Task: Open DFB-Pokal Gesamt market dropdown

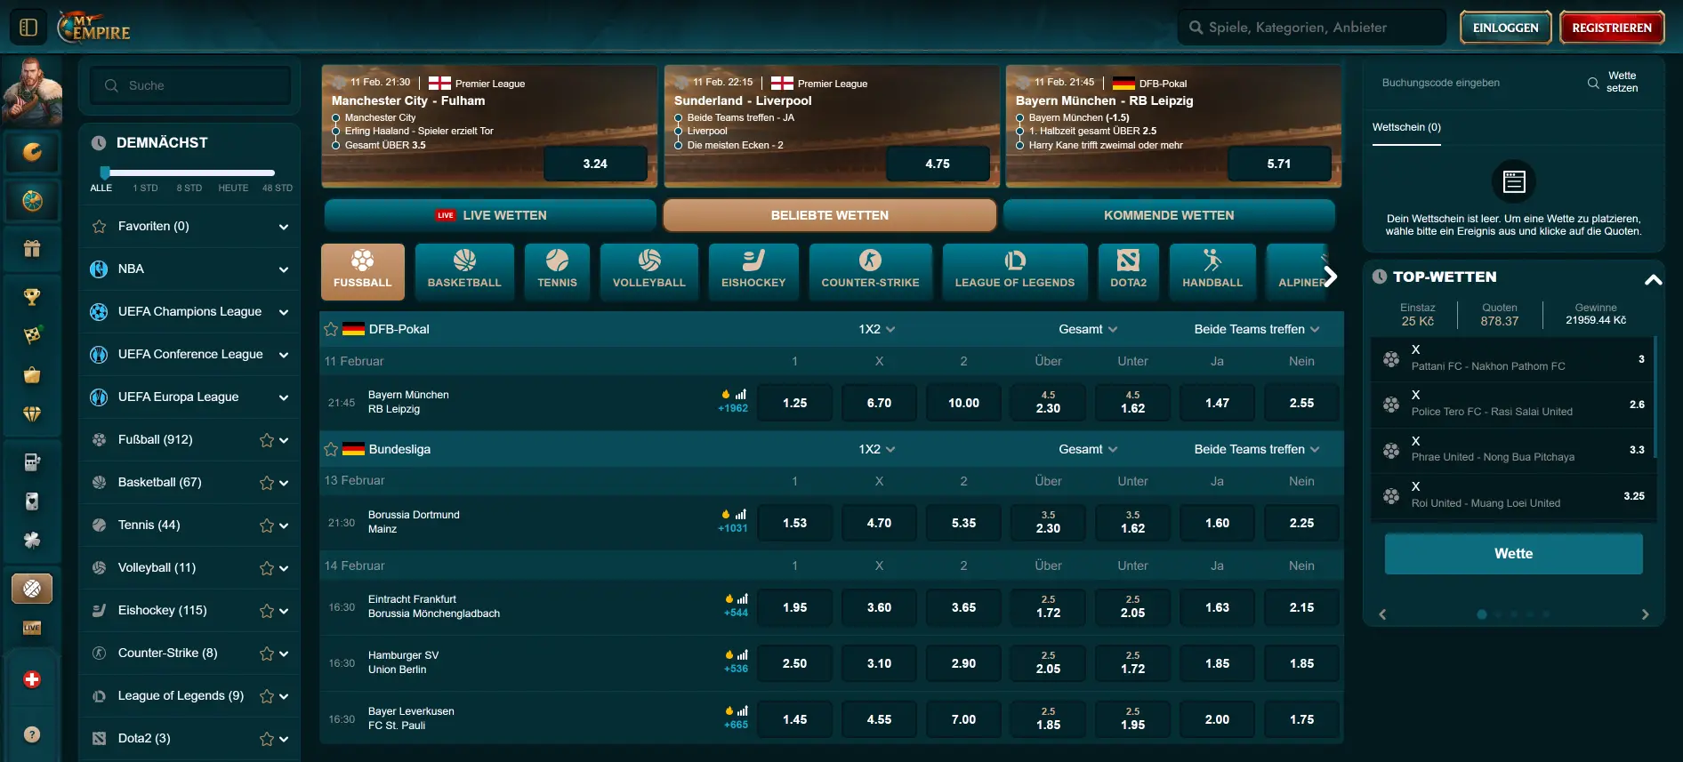Action: 1087,329
